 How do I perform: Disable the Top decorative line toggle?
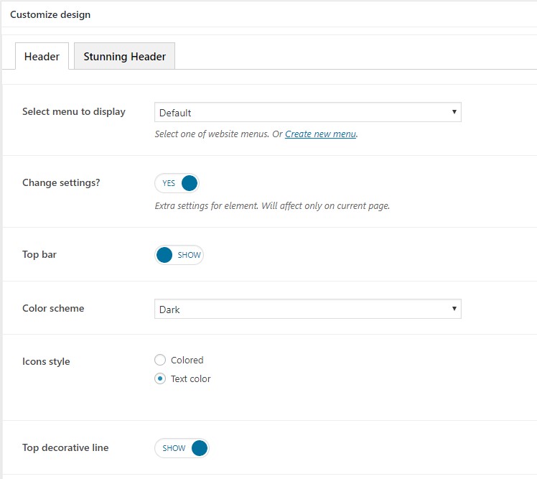(182, 448)
